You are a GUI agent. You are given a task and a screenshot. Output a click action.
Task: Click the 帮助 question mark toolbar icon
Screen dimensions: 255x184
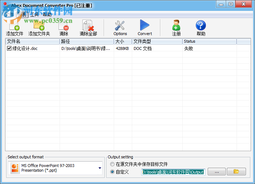click(x=201, y=25)
